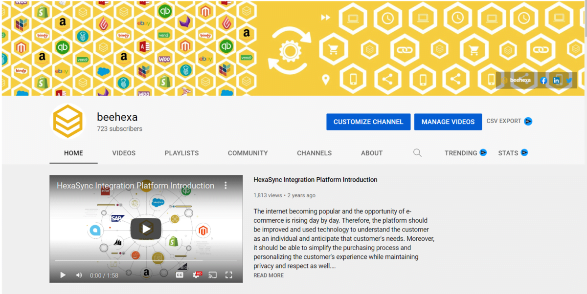View the ABOUT tab
The width and height of the screenshot is (587, 294).
click(372, 153)
